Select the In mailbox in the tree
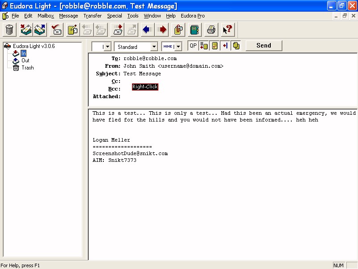Viewport: 358px width, 269px height. [24, 53]
